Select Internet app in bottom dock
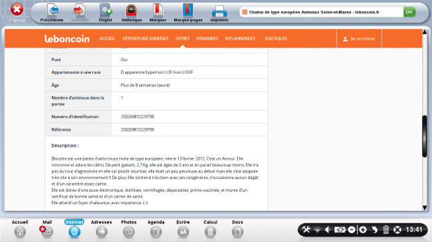This screenshot has height=242, width=432. tap(74, 229)
